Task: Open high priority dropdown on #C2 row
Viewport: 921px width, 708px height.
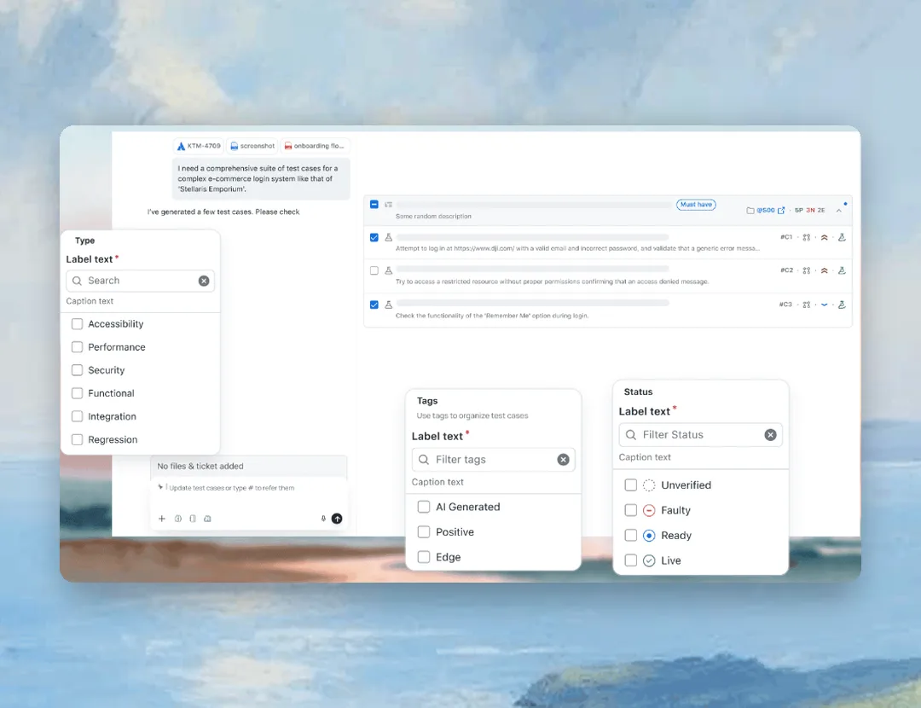Action: (x=824, y=271)
